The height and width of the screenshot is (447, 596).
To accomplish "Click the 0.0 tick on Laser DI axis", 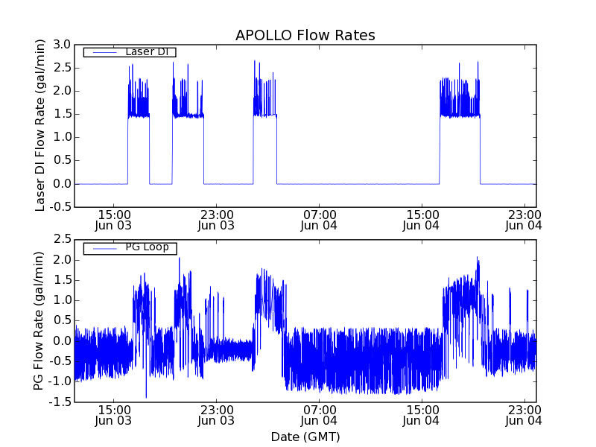I will (x=62, y=183).
